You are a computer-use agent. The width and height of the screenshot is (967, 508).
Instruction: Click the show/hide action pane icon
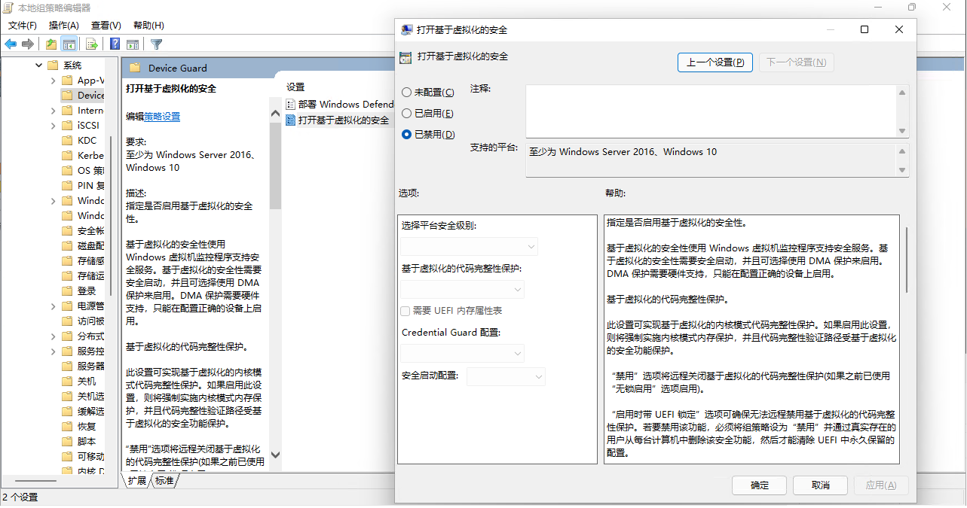pyautogui.click(x=133, y=44)
